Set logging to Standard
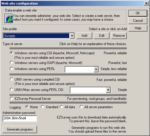Viewport: 150px width, 136px height. [x=43, y=107]
